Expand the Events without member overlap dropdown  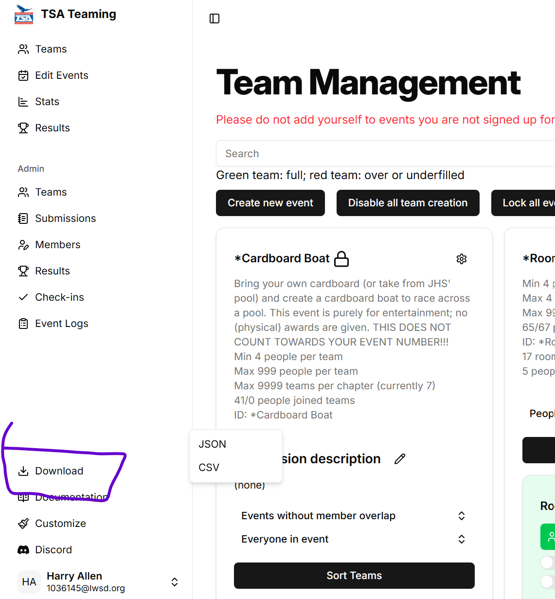point(354,516)
